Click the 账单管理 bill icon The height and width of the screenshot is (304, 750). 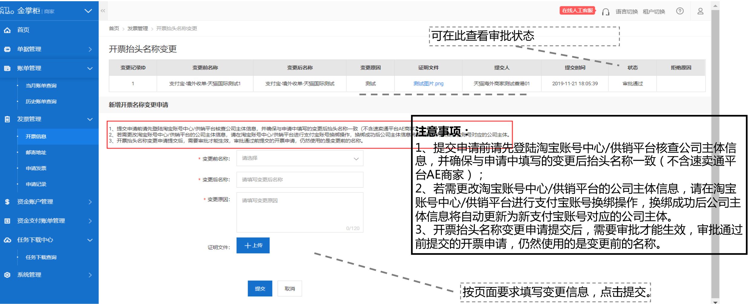point(7,68)
